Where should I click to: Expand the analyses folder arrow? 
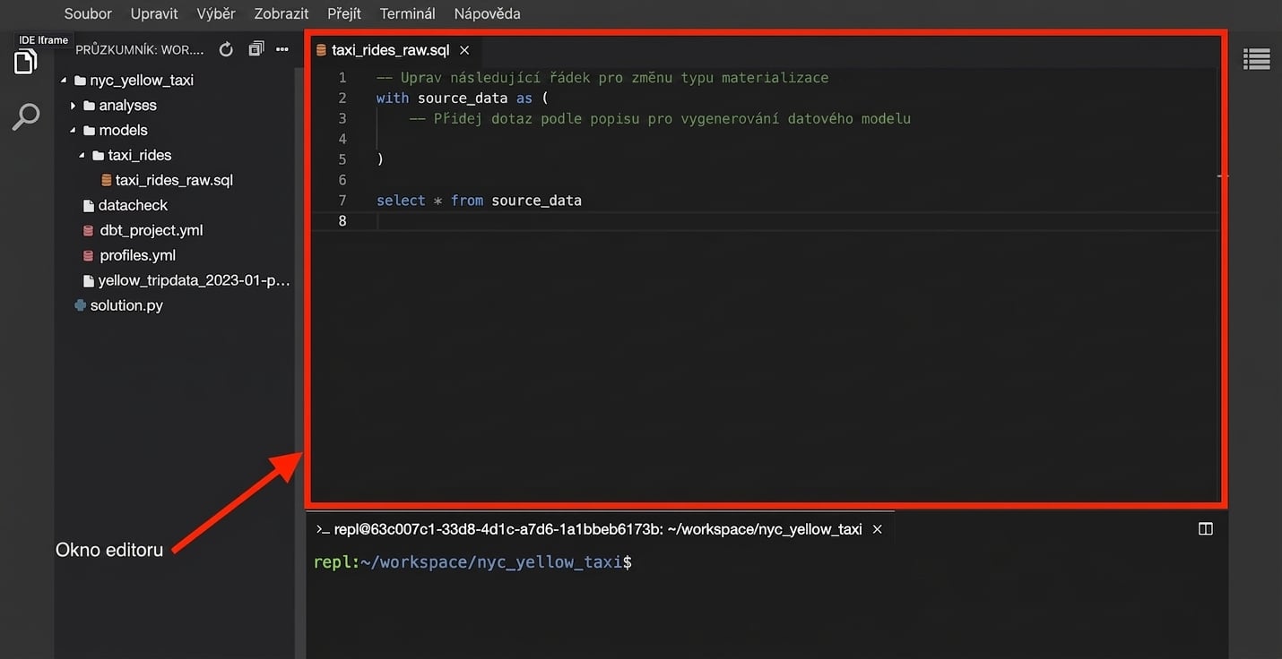tap(73, 105)
